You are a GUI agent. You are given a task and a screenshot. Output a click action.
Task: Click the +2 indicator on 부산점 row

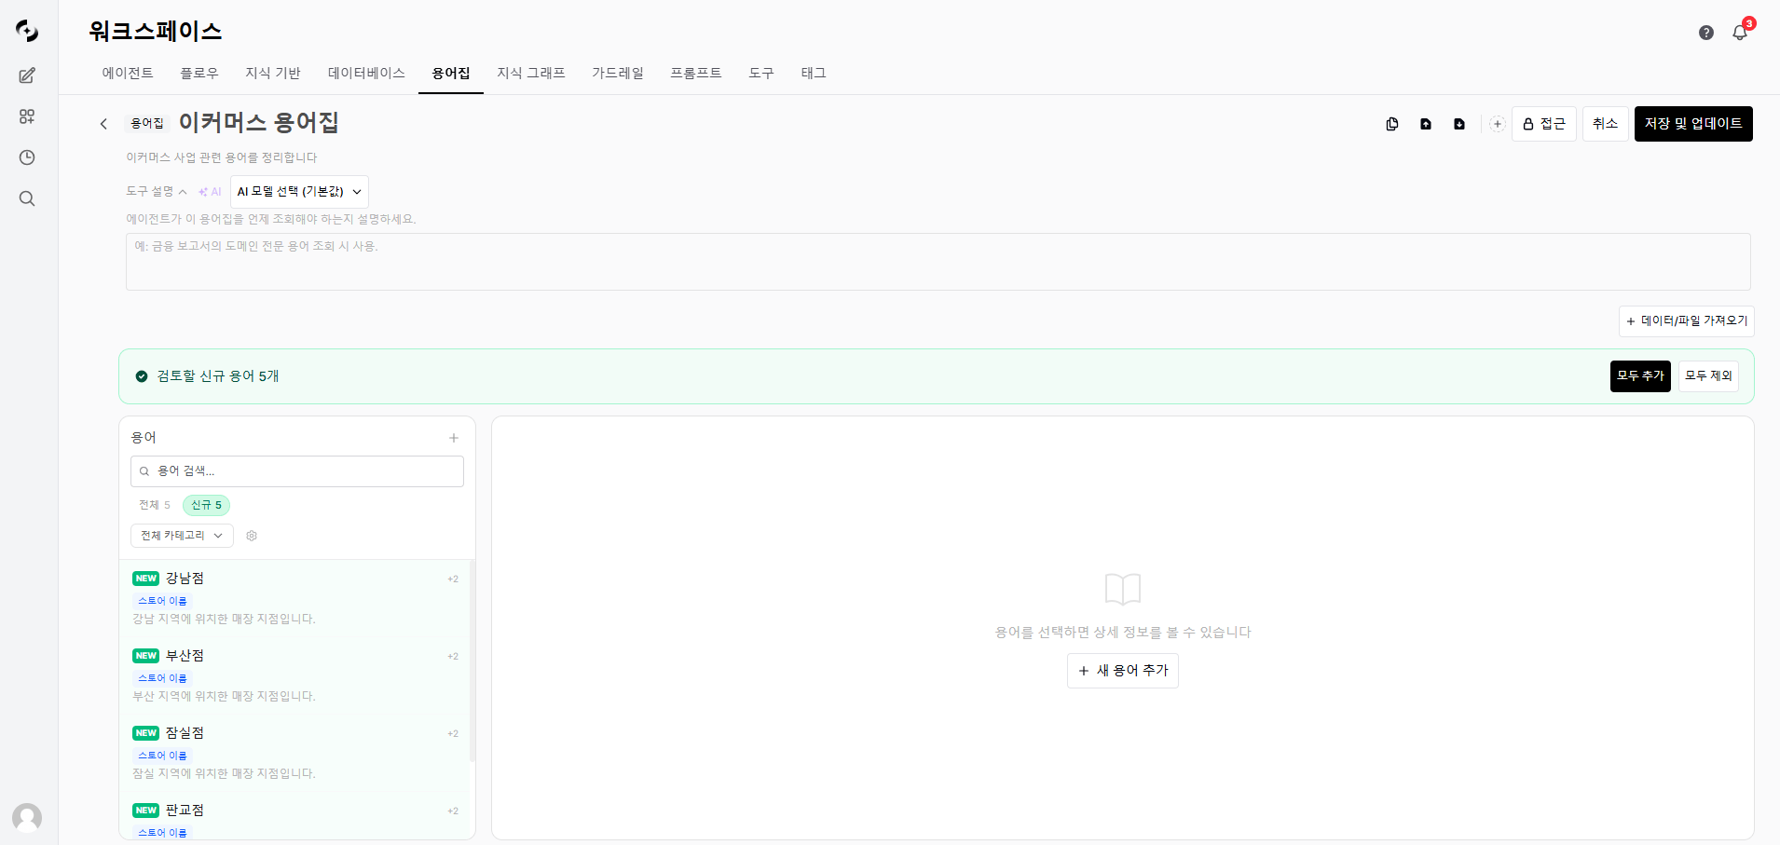[x=453, y=657]
